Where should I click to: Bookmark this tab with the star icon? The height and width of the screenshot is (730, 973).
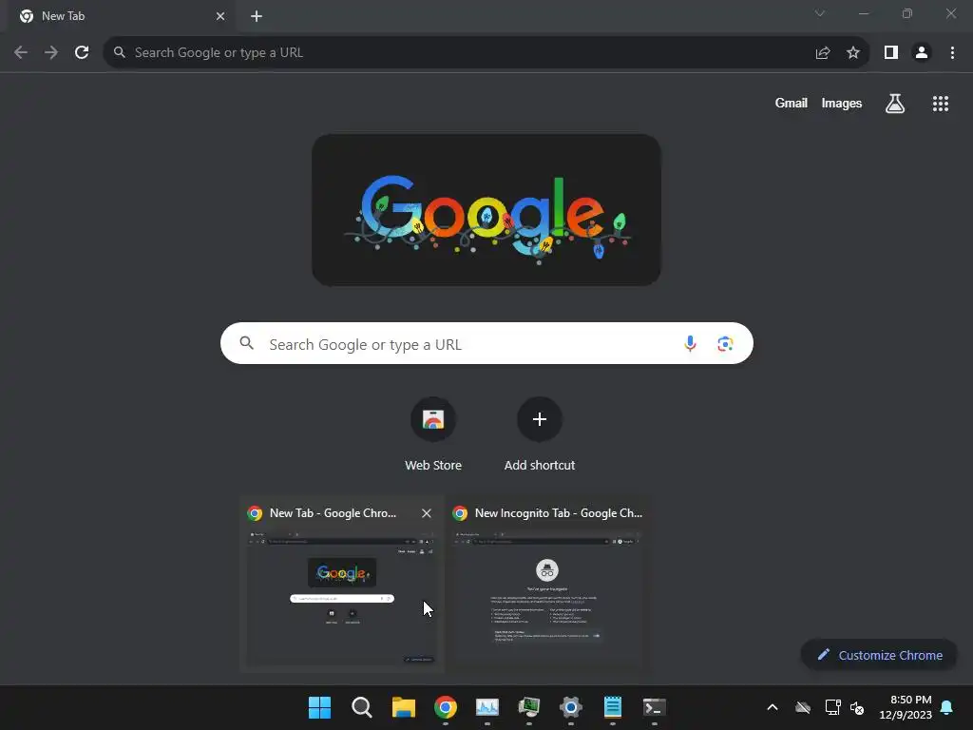coord(853,53)
